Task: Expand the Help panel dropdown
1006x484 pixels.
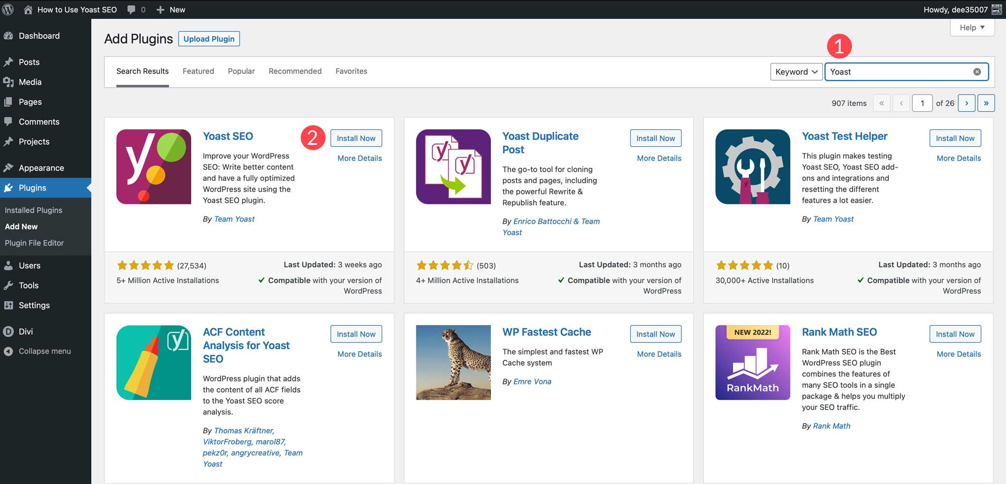Action: 971,28
